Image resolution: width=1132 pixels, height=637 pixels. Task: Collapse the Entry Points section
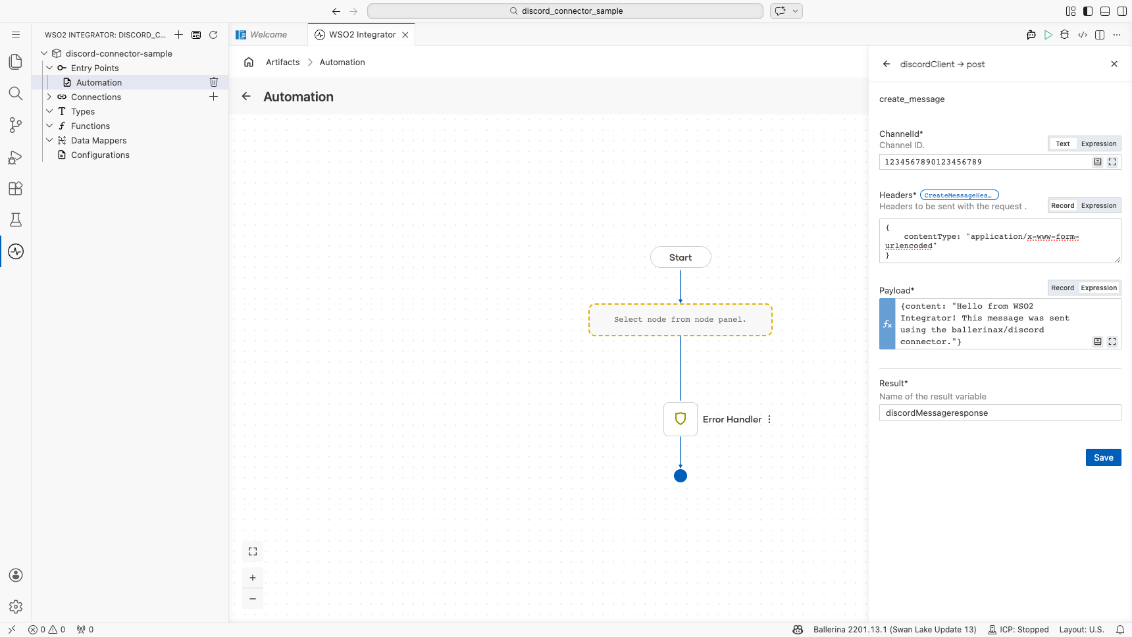point(49,68)
